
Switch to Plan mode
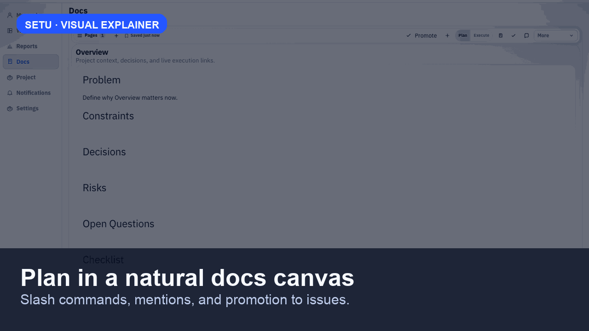[x=462, y=35]
